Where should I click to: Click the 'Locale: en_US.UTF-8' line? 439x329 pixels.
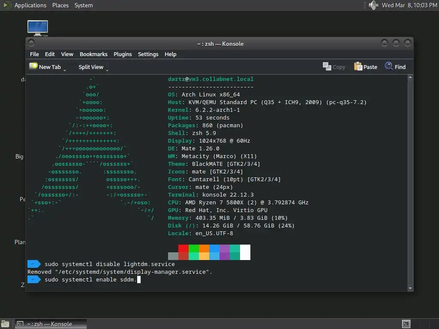(x=200, y=233)
